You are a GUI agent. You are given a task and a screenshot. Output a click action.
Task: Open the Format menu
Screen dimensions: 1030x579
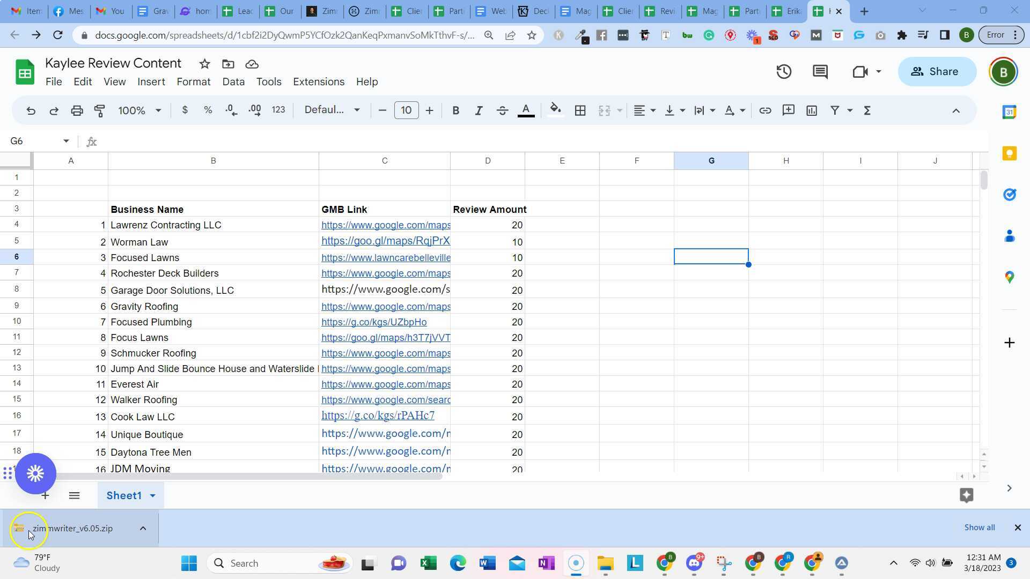click(193, 82)
